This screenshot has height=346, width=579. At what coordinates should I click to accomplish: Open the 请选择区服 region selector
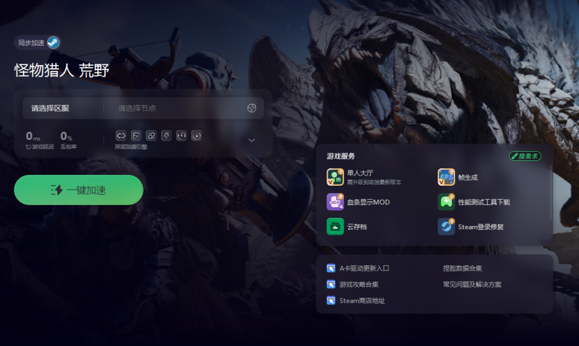[50, 108]
